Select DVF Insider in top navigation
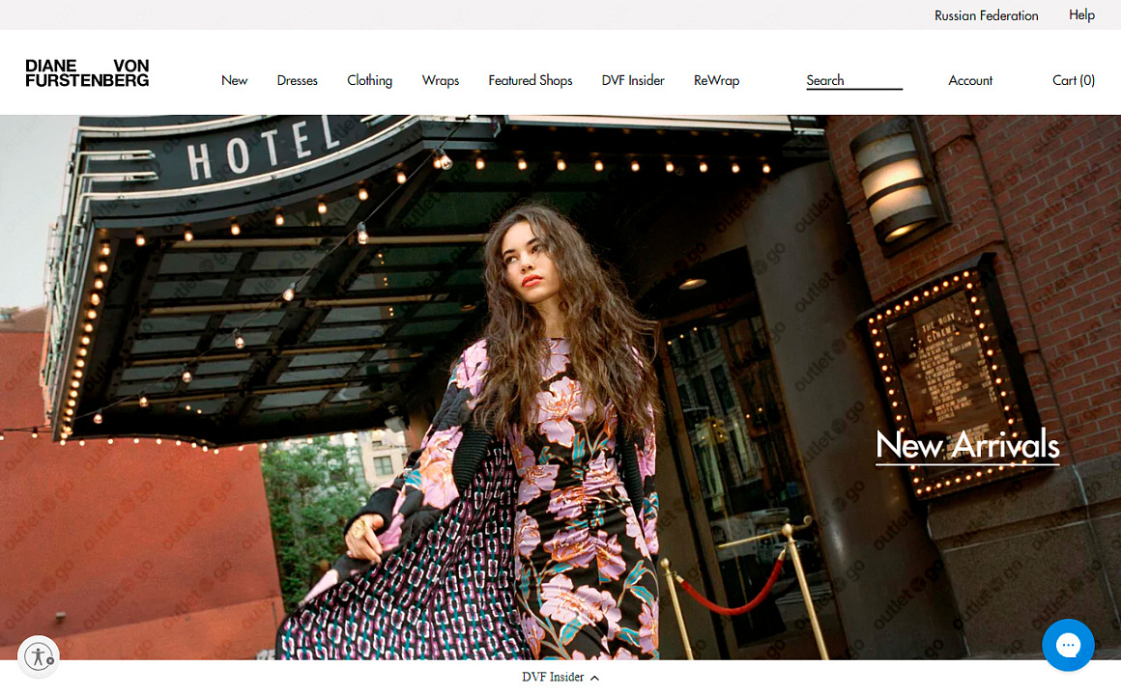This screenshot has height=695, width=1121. point(632,80)
